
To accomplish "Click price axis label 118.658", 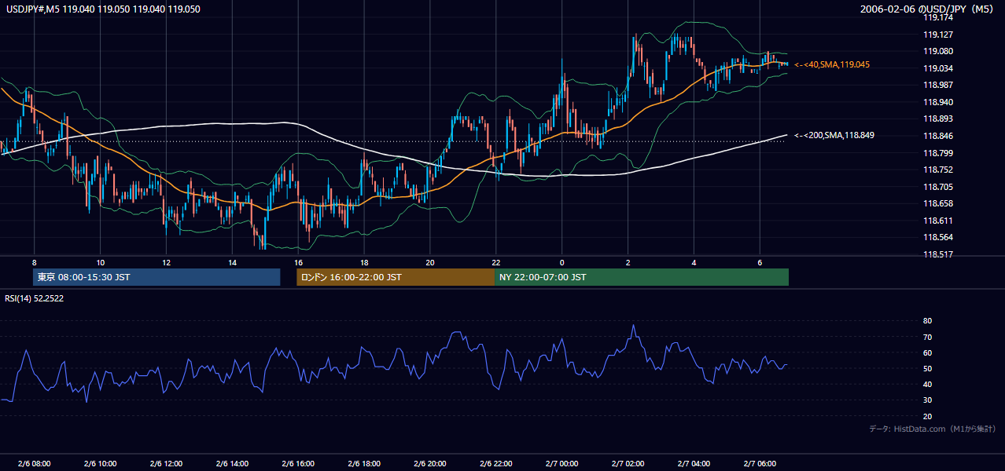I will (938, 203).
